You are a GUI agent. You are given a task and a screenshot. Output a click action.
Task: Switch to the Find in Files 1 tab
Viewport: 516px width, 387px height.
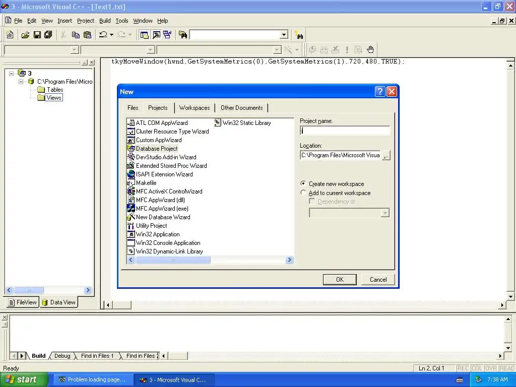click(97, 356)
